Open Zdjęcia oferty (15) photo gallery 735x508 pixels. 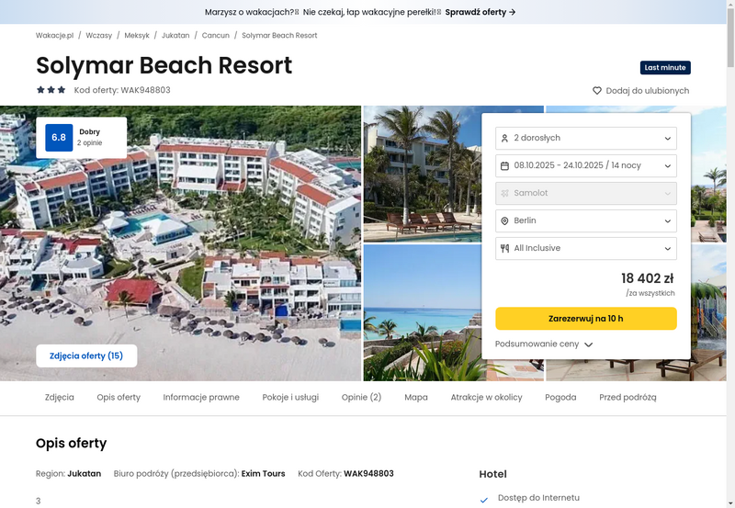[86, 356]
